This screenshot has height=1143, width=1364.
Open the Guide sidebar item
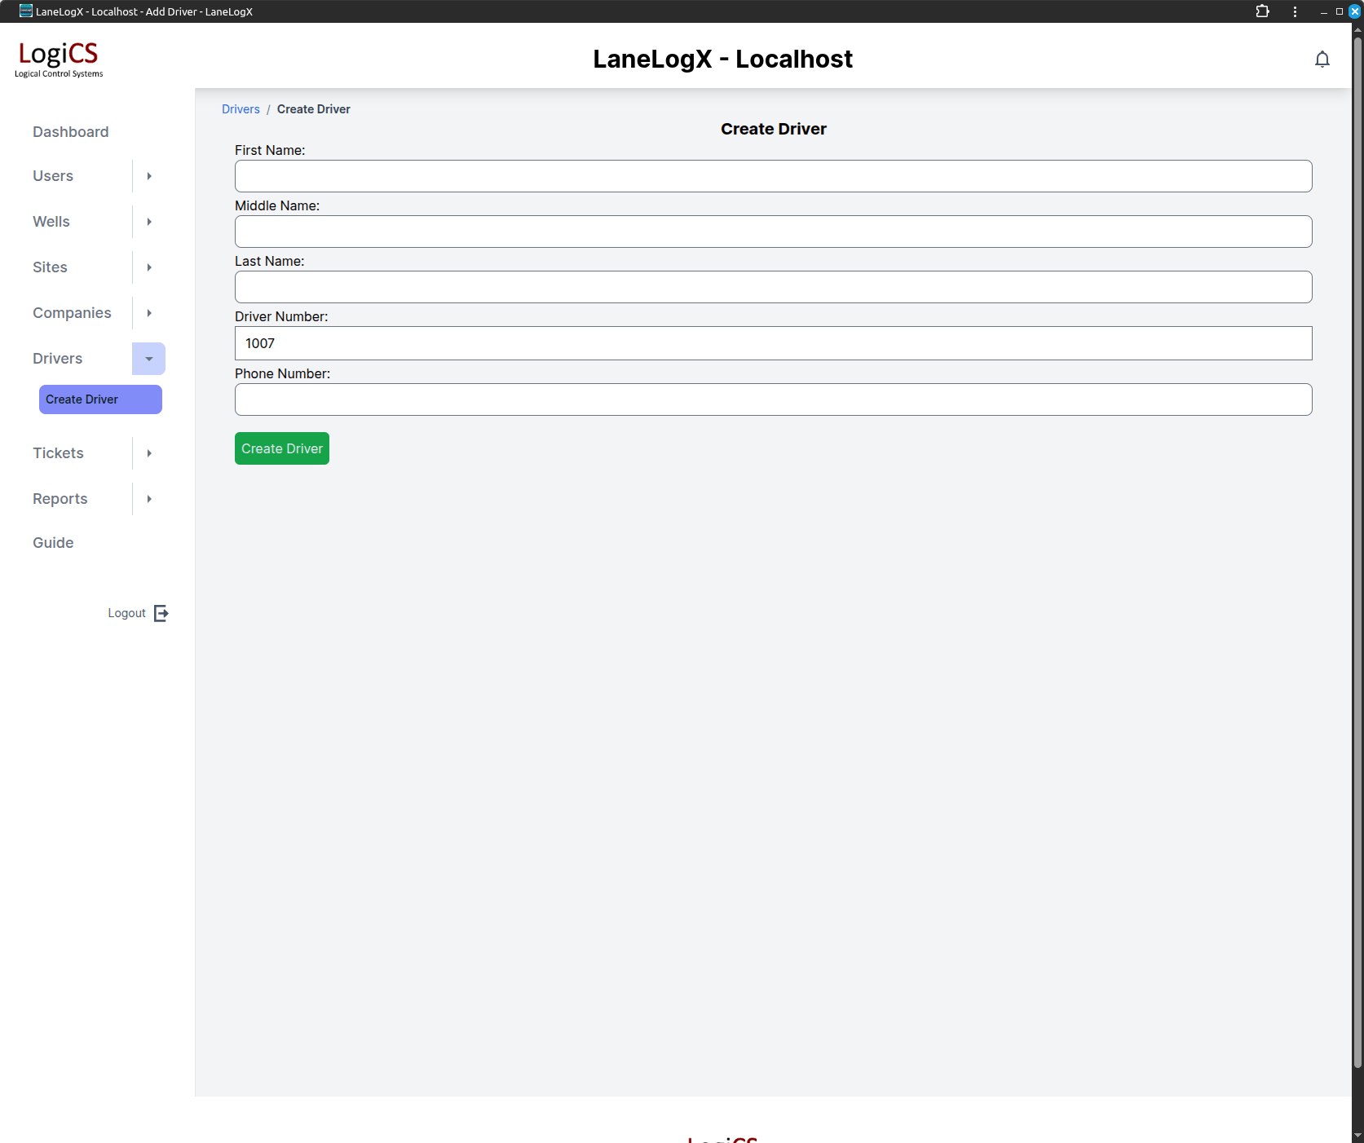(x=53, y=543)
